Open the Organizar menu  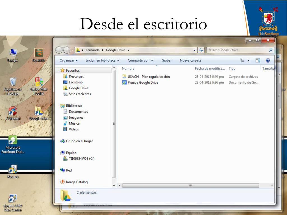tap(69, 60)
